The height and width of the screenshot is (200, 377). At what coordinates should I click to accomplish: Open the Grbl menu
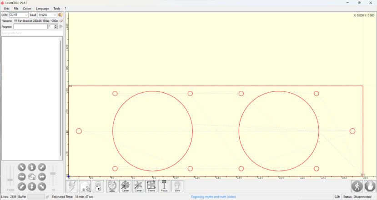point(6,9)
